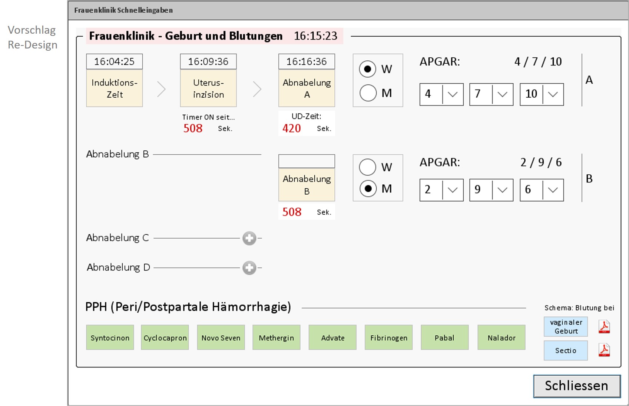This screenshot has height=406, width=629.
Task: Click the Uterus-inzision button
Action: (208, 89)
